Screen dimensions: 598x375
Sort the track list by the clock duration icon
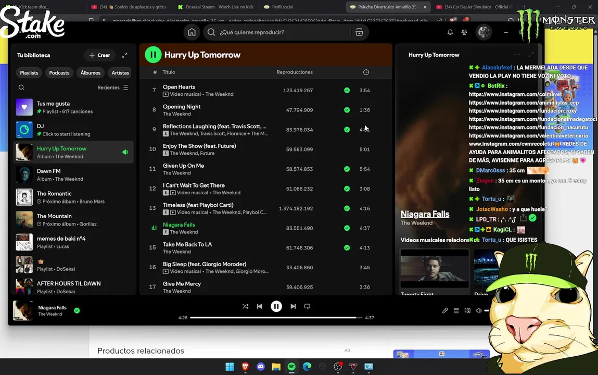coord(366,72)
